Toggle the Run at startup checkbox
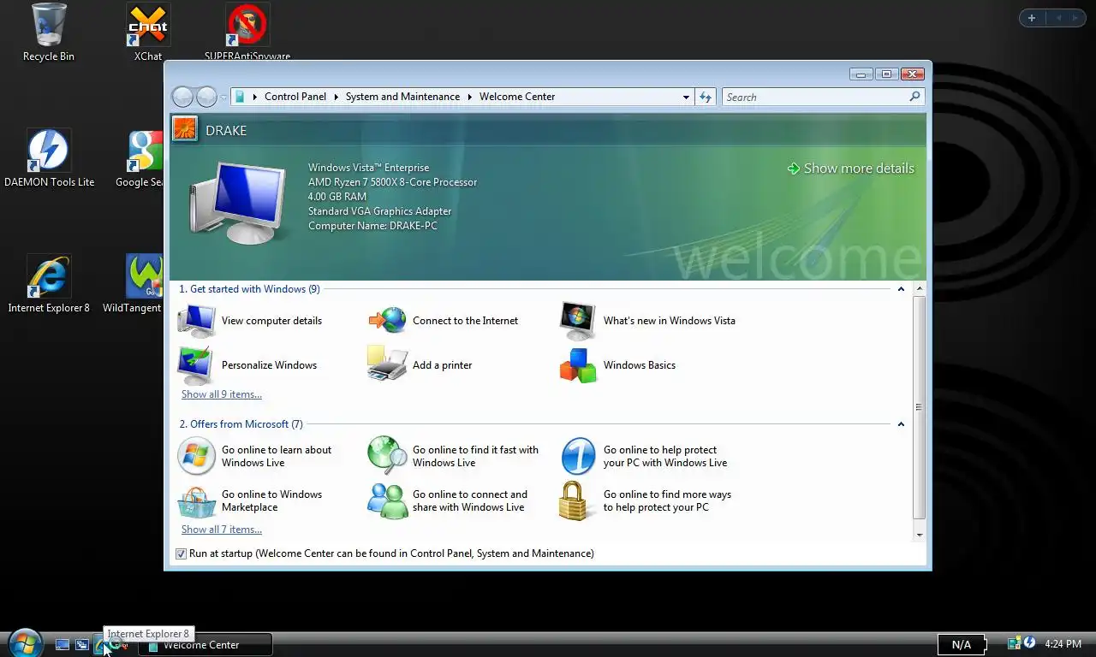The height and width of the screenshot is (657, 1096). [181, 553]
